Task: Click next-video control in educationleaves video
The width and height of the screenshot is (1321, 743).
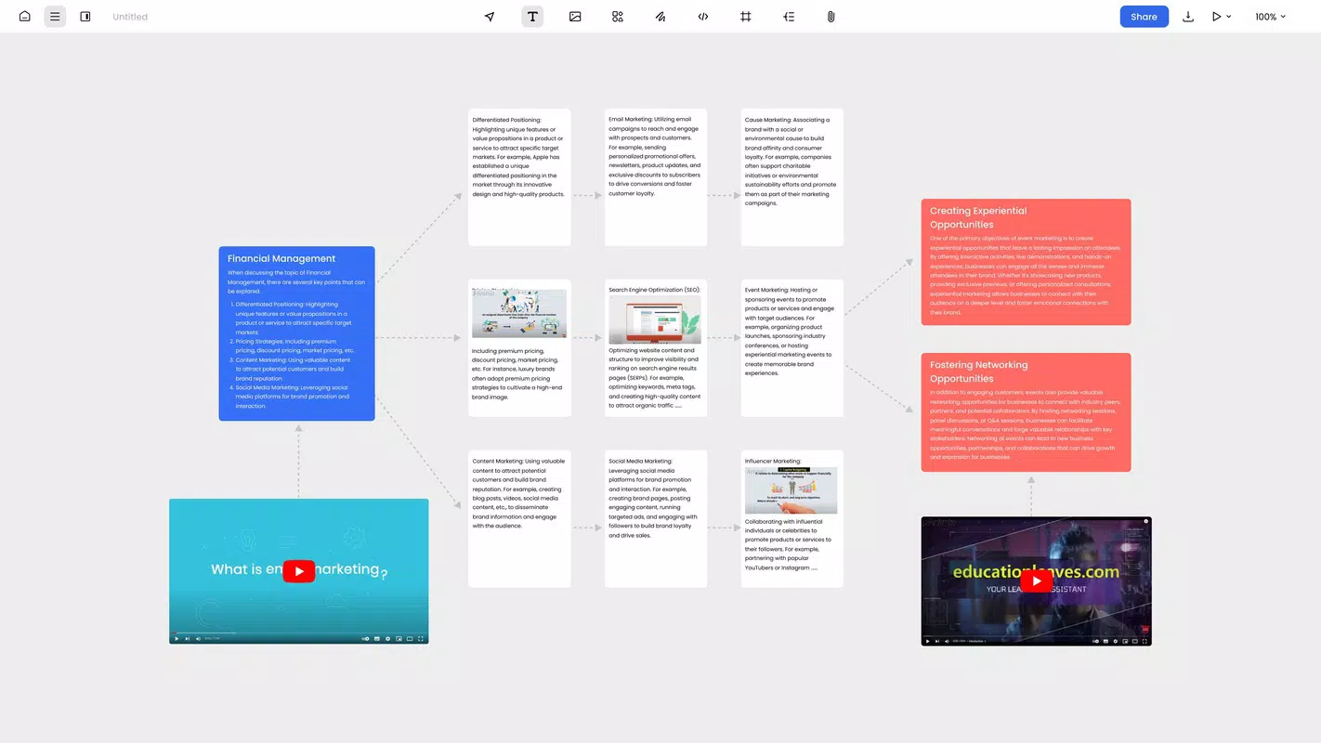Action: (x=937, y=641)
